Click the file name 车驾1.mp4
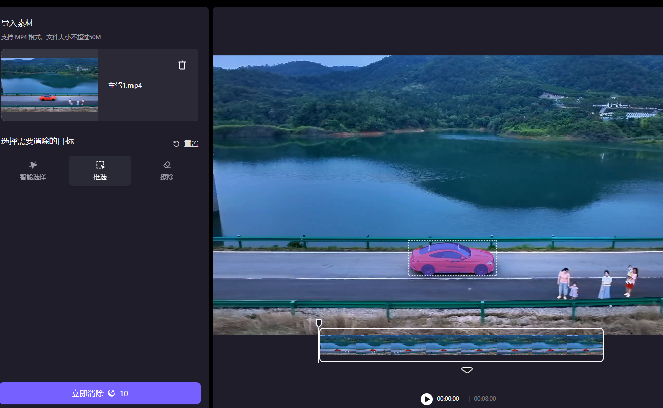 pos(125,85)
